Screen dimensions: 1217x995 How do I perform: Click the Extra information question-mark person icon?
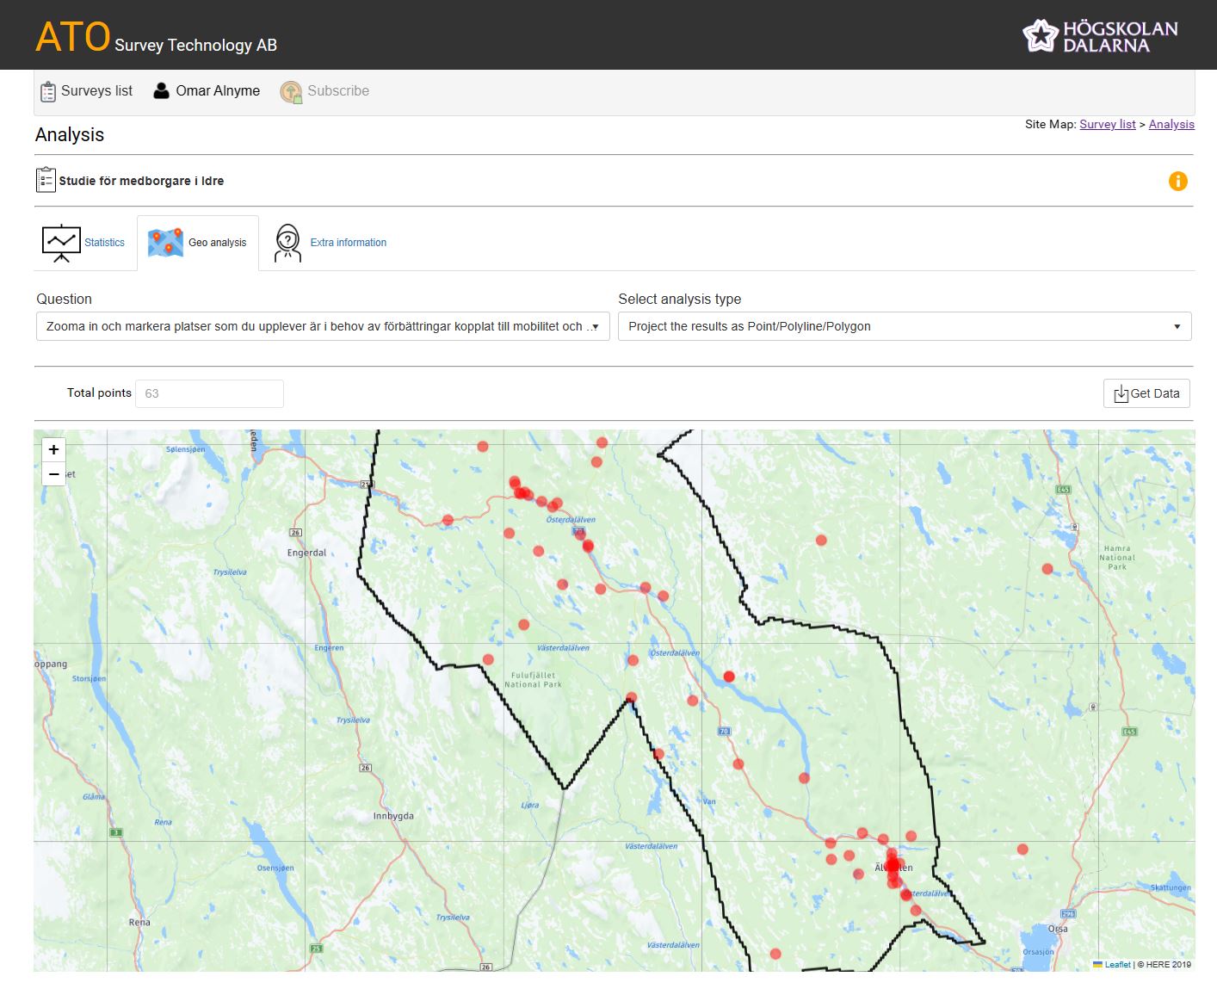[287, 243]
